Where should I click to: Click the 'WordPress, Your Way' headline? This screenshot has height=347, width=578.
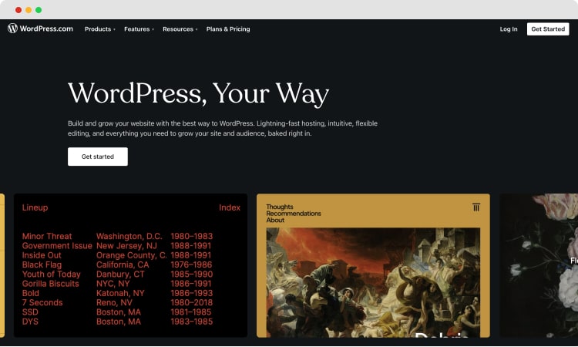pos(198,93)
